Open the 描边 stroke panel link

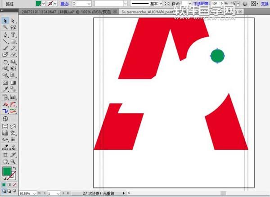point(65,4)
